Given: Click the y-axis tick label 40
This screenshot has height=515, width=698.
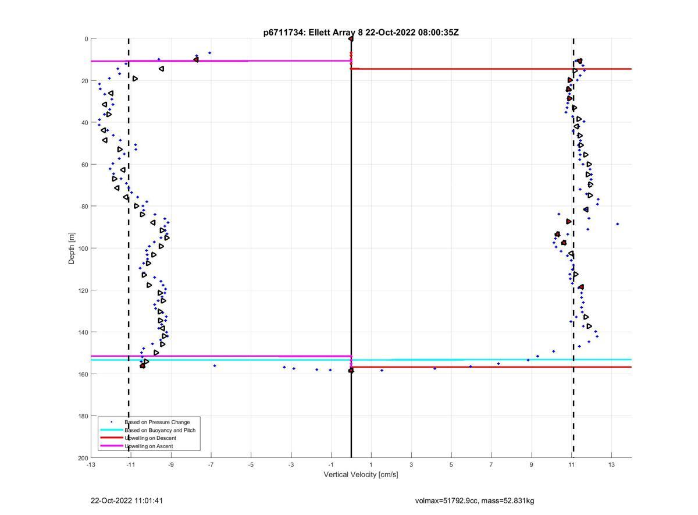Looking at the screenshot, I should 85,123.
